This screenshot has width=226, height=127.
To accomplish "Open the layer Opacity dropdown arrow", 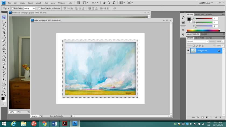I will coord(223,41).
